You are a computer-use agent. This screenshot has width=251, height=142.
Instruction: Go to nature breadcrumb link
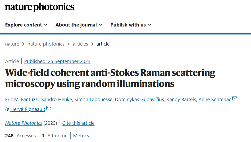[12, 44]
